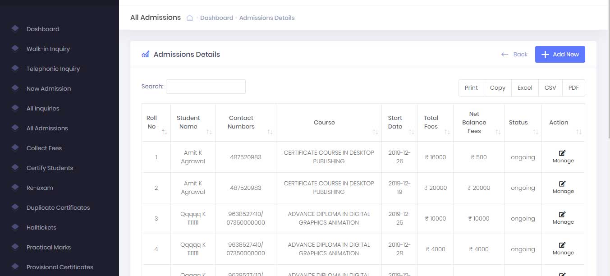Click the chart icon beside Admissions Details heading
Screen dimensions: 610x276
145,55
